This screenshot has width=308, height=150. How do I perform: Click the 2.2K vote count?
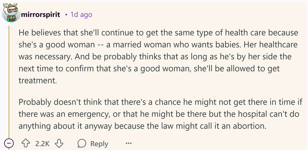point(43,144)
